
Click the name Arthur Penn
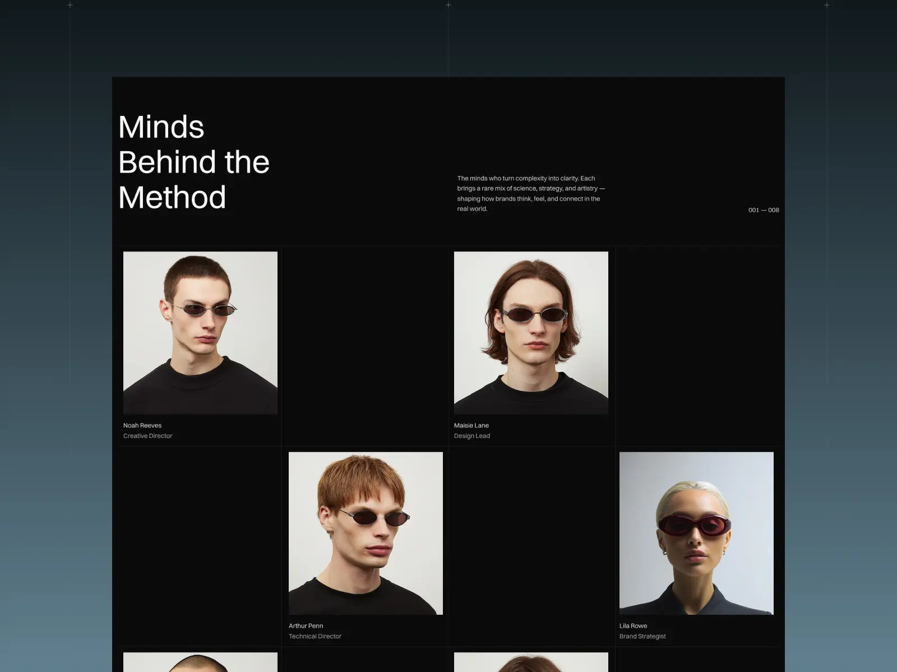pos(306,626)
